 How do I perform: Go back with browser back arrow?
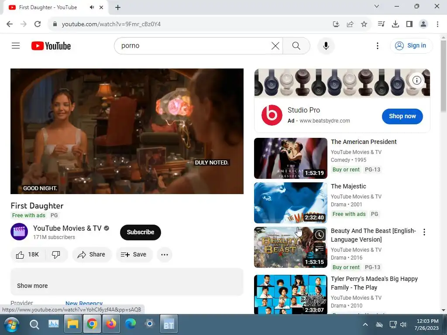tap(10, 24)
